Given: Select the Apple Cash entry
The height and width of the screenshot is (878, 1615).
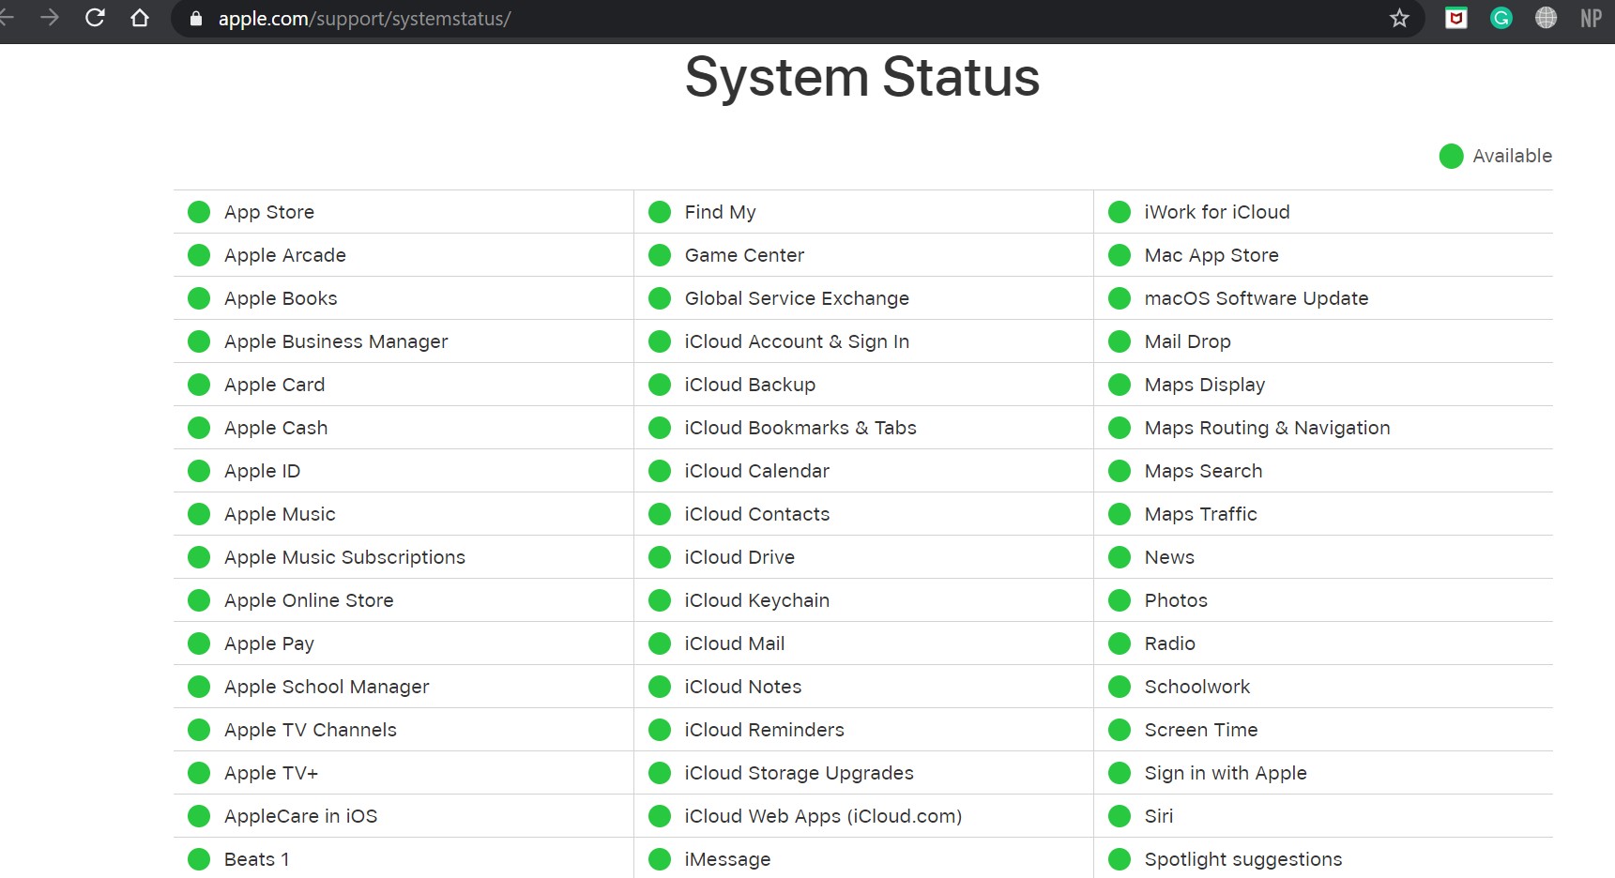Looking at the screenshot, I should (276, 428).
